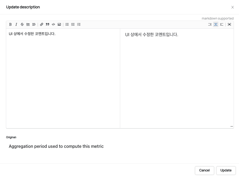Click the Cancel button
Image resolution: width=239 pixels, height=177 pixels.
(x=204, y=170)
